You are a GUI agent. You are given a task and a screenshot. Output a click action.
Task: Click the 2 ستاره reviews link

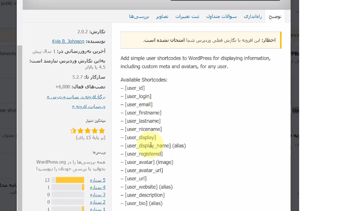click(x=98, y=202)
